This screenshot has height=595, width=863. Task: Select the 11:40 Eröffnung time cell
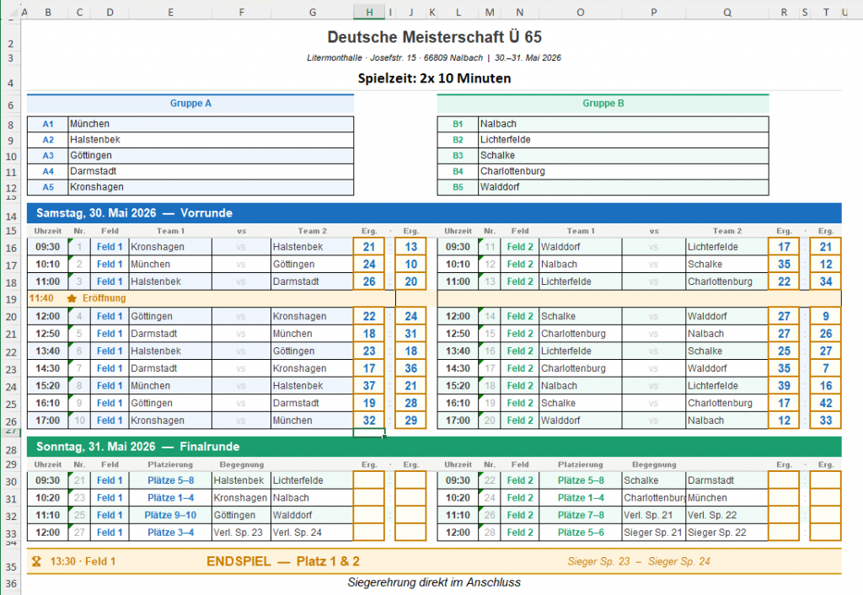pos(41,298)
